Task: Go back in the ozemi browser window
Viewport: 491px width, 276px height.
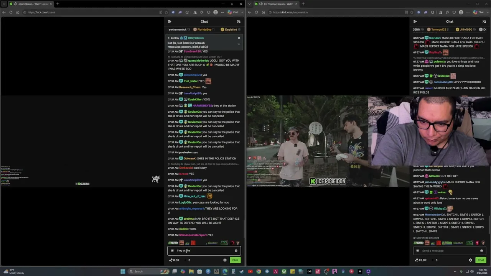Action: (4, 12)
